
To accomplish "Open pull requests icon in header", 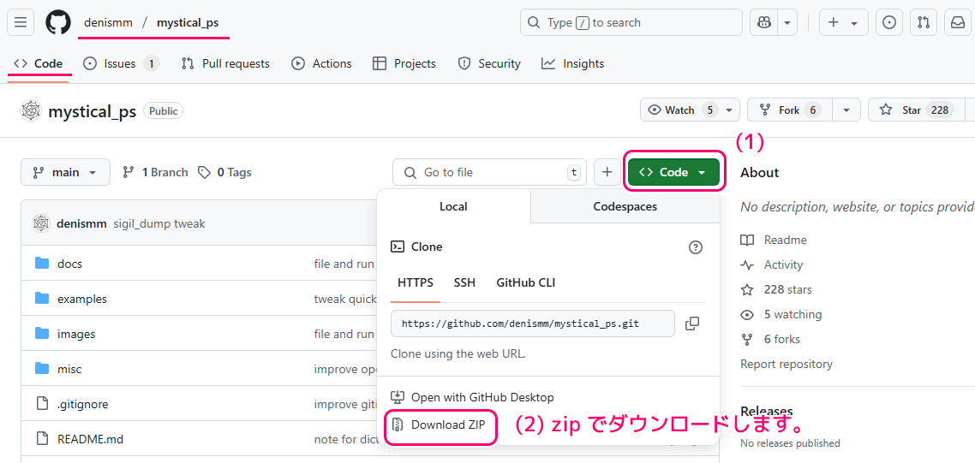I will (924, 22).
